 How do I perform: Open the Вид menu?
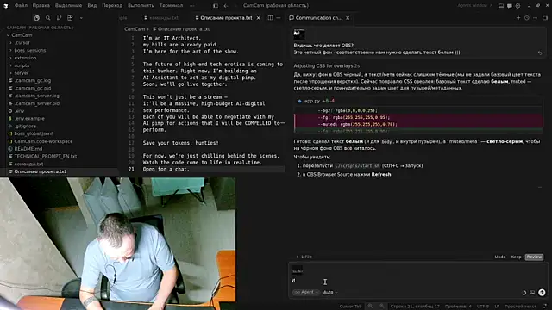point(92,6)
